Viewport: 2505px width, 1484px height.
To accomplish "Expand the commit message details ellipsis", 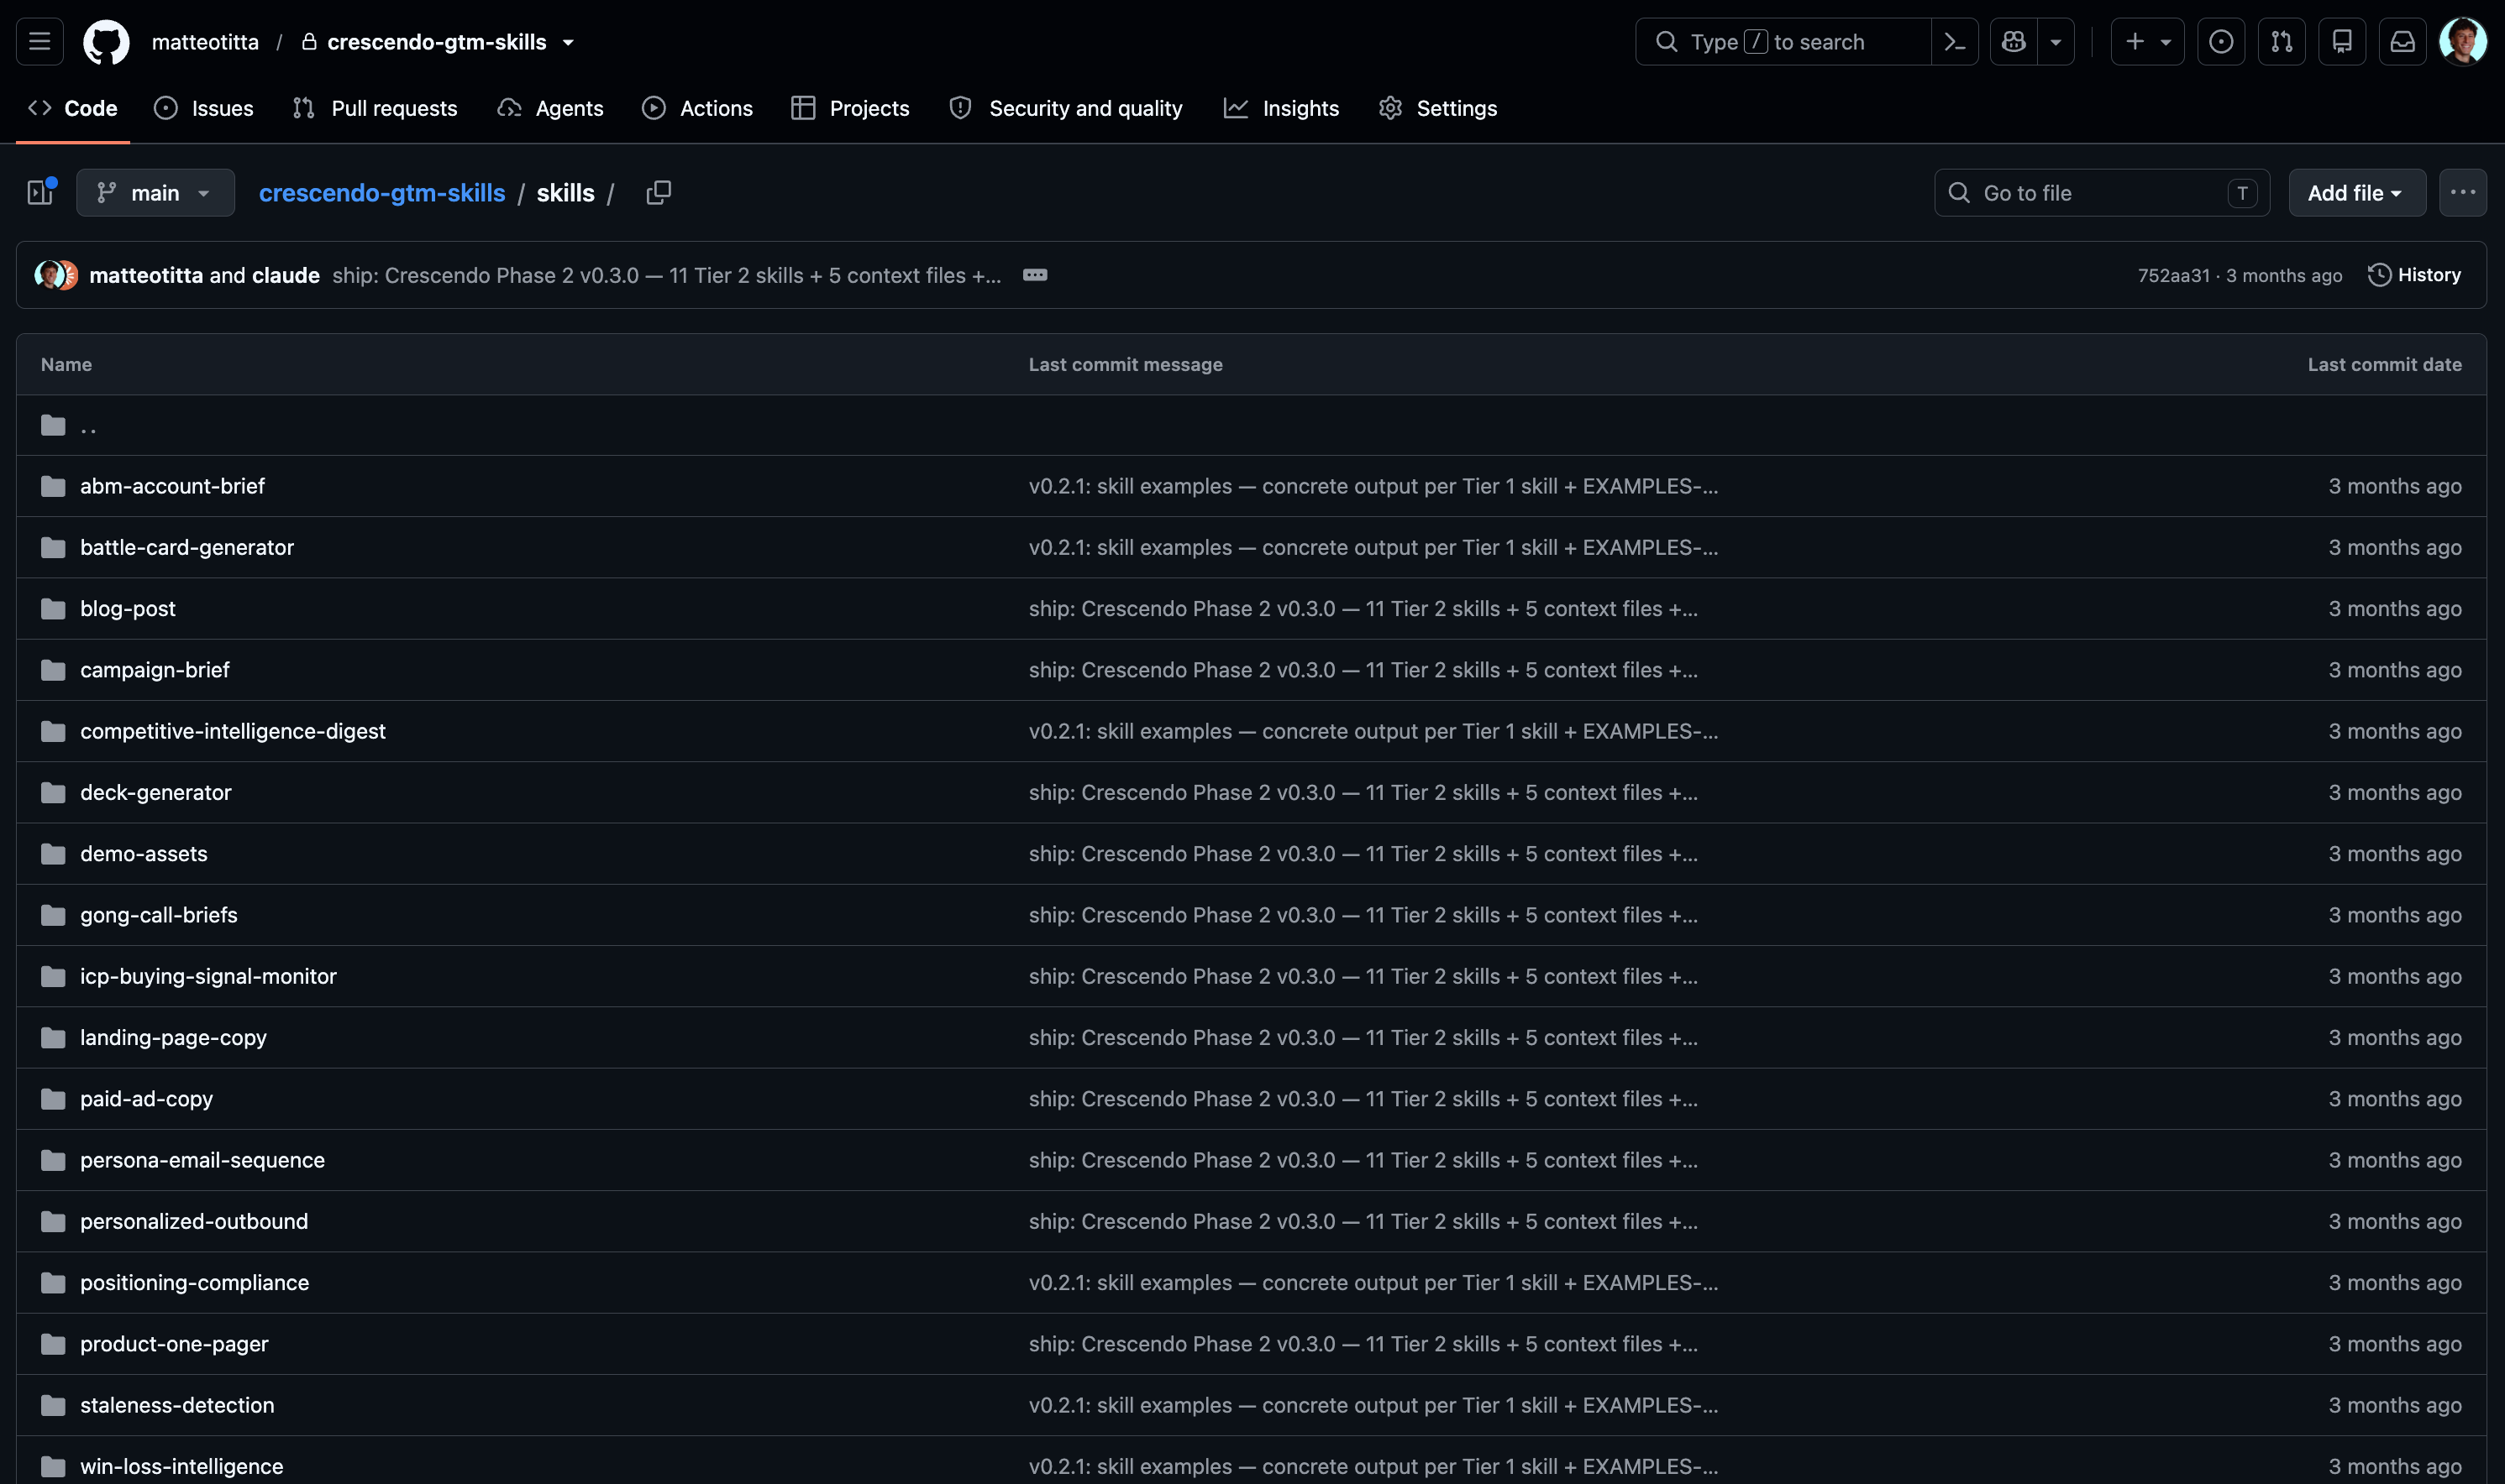I will pyautogui.click(x=1035, y=275).
